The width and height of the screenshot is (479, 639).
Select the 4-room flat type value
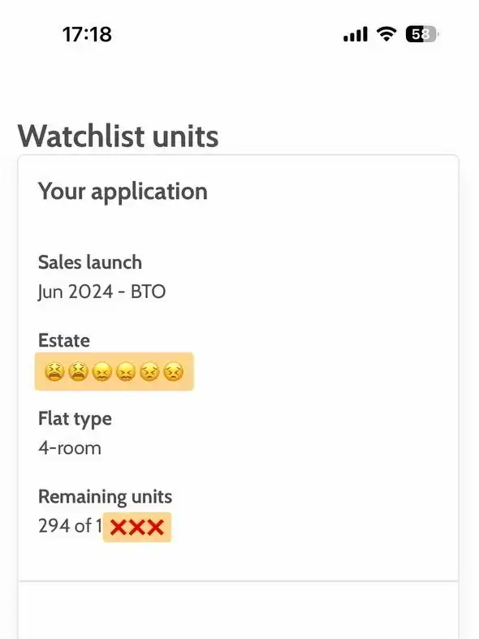coord(70,448)
